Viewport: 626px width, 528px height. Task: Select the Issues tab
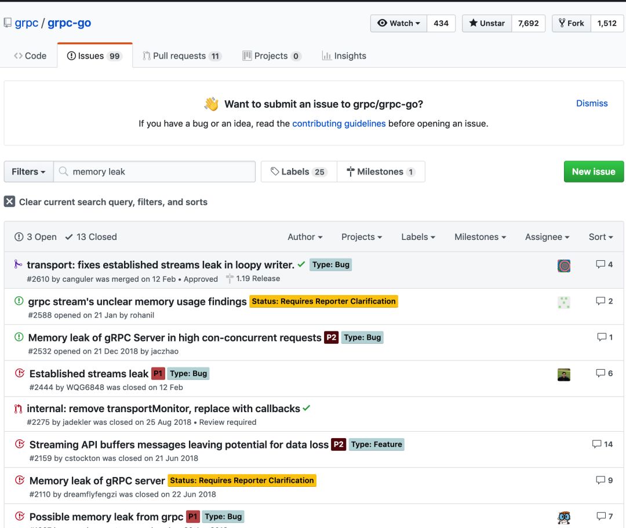pyautogui.click(x=94, y=56)
